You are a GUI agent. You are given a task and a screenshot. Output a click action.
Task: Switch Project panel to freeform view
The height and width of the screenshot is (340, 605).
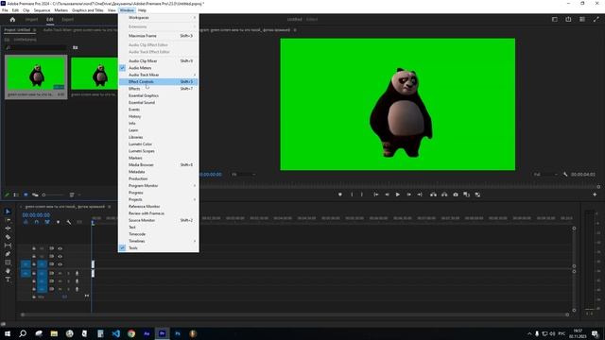(35, 195)
